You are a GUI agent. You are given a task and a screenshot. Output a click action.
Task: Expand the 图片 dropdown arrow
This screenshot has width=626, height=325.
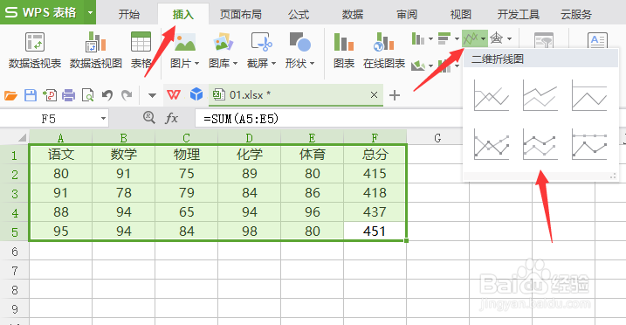(196, 64)
